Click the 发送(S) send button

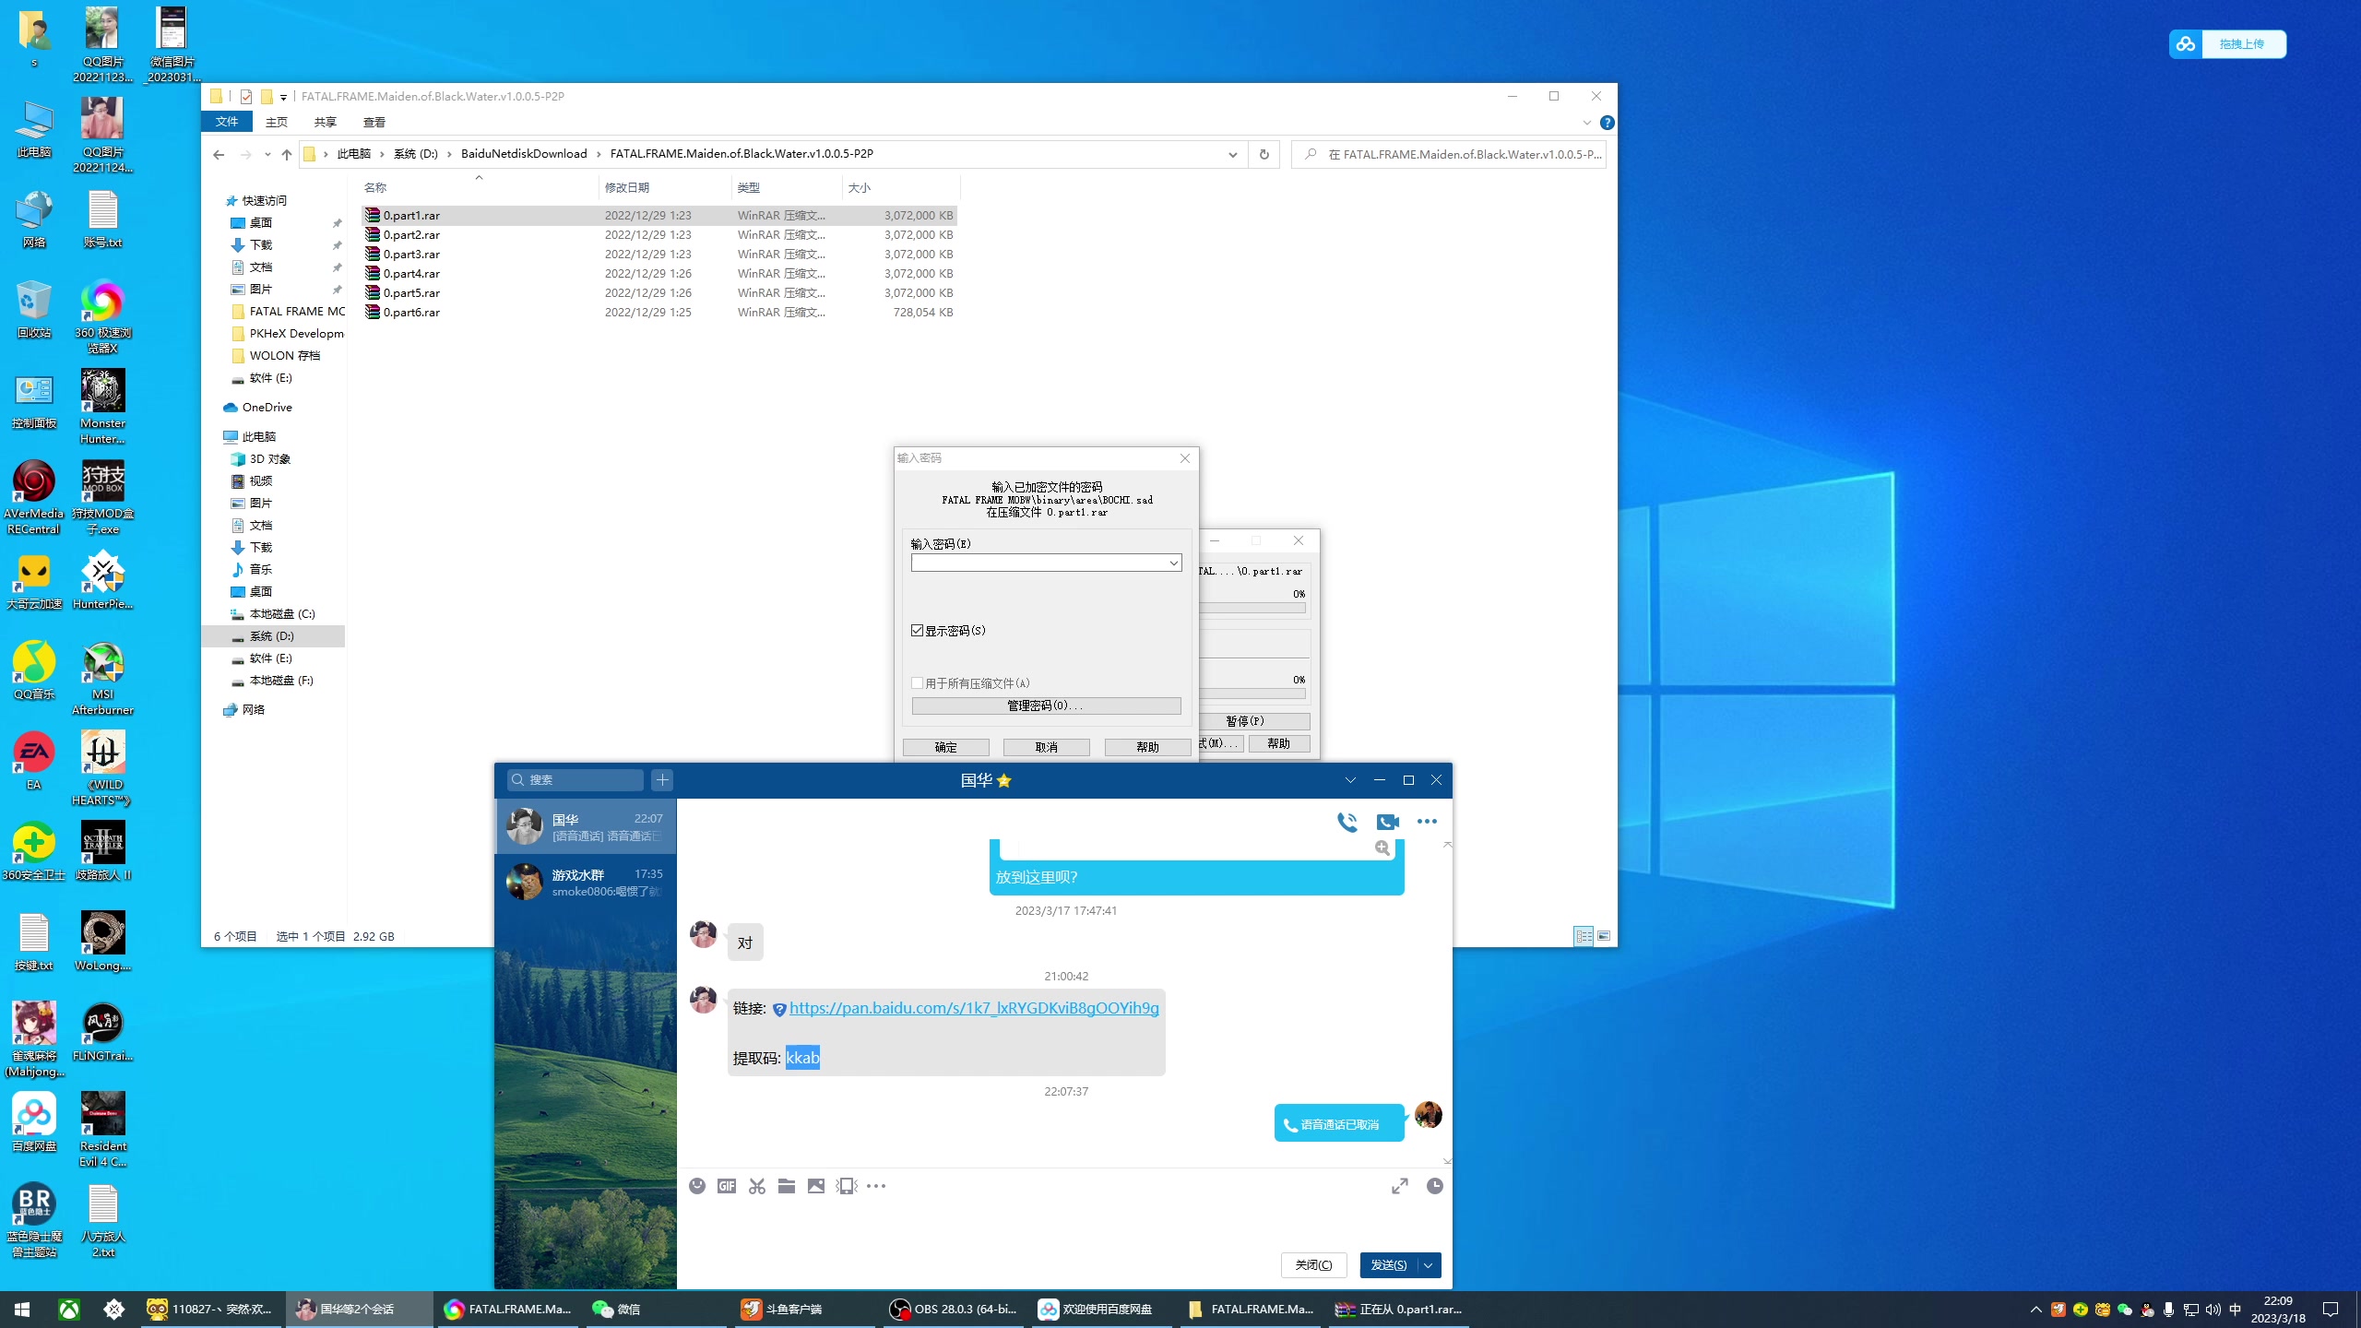[x=1389, y=1265]
